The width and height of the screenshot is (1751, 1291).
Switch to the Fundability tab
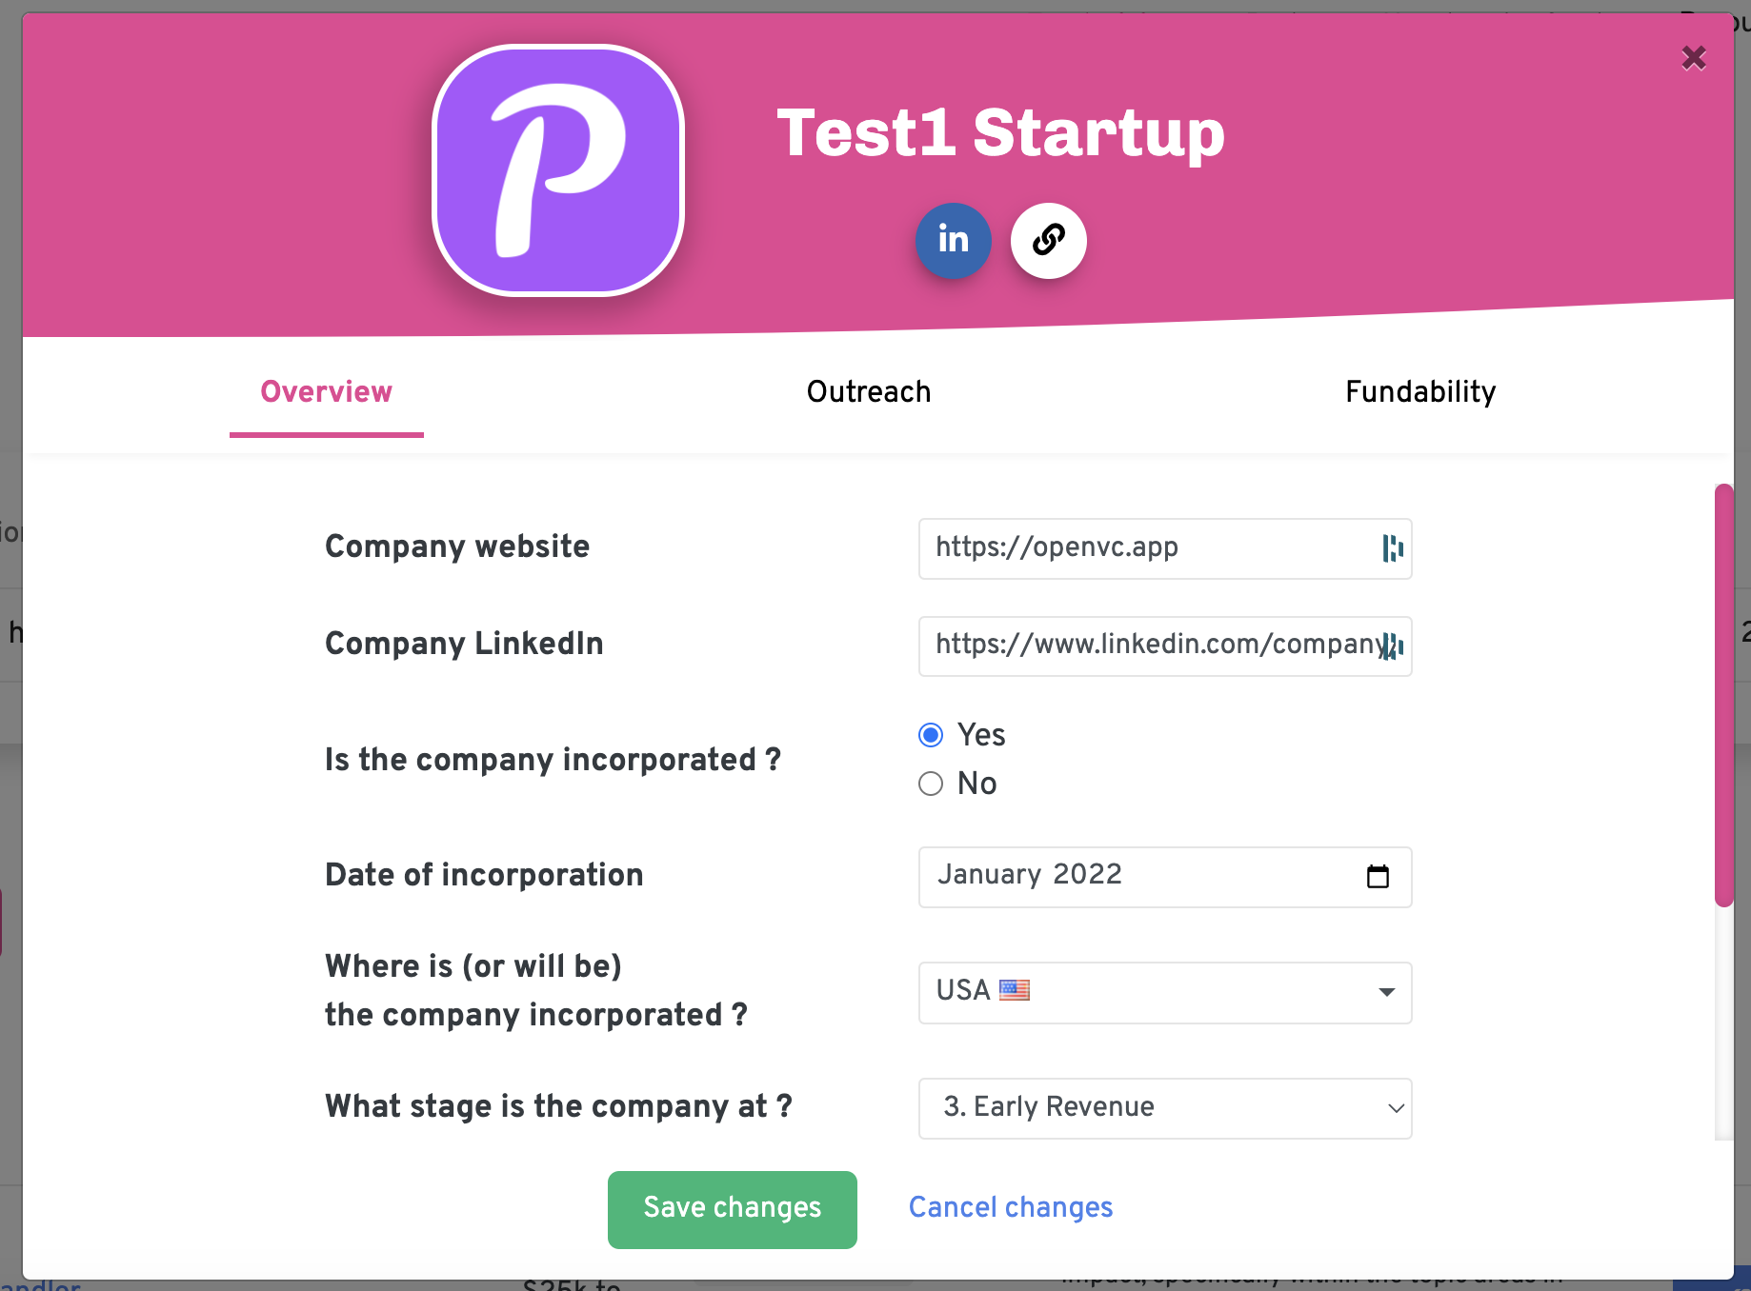[x=1420, y=391]
